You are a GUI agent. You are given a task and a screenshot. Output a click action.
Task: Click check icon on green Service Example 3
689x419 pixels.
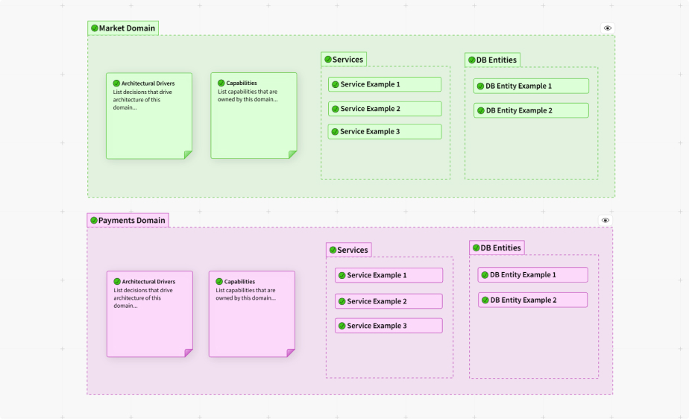(x=336, y=132)
